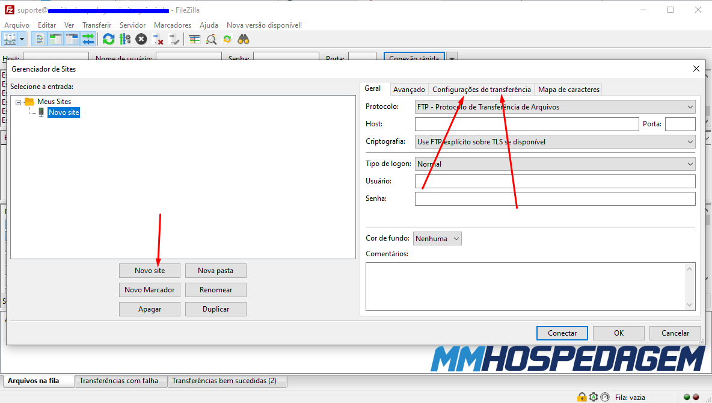Open the Servidor menu
The width and height of the screenshot is (712, 403).
(x=132, y=25)
